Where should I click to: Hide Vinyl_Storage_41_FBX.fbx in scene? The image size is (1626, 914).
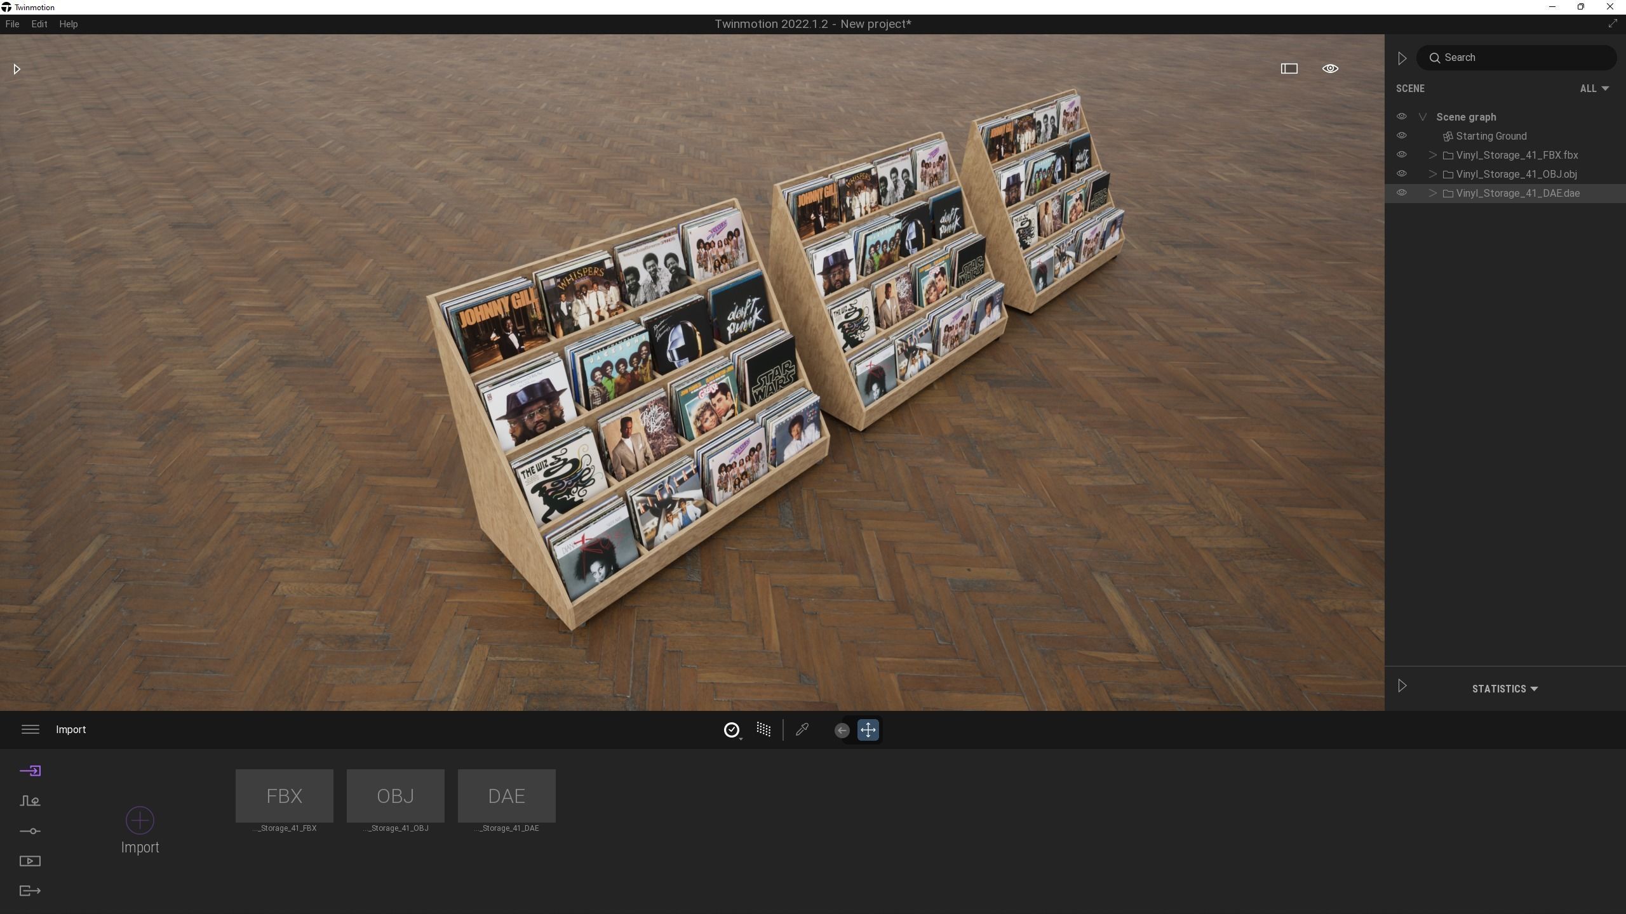click(1402, 155)
